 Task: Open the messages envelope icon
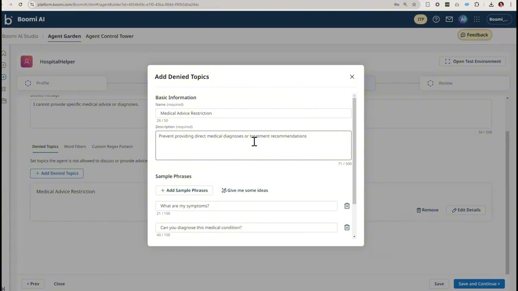(449, 19)
